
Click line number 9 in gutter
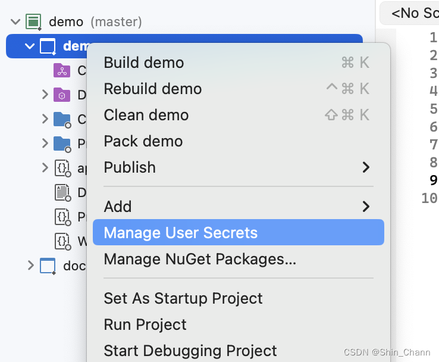pyautogui.click(x=432, y=180)
